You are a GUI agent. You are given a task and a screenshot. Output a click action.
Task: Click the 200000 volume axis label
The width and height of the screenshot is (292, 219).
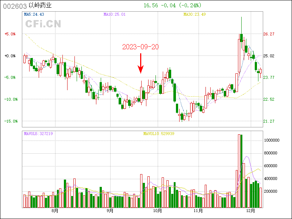click(270, 191)
